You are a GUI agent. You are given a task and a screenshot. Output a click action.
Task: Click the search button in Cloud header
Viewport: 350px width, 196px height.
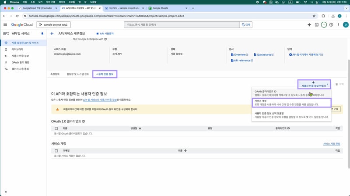click(246, 25)
